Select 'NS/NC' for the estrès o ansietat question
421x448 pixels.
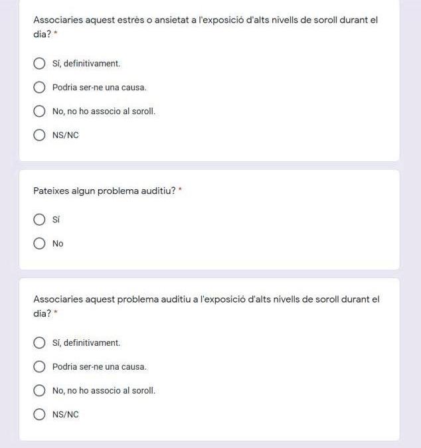click(x=39, y=135)
